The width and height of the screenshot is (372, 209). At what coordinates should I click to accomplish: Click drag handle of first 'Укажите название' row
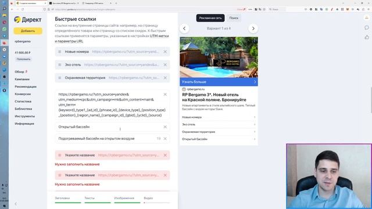60,155
